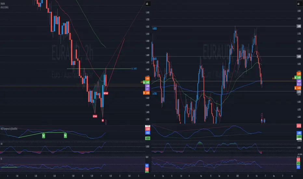Click the '5' date label on left time axis
The height and width of the screenshot is (179, 303).
click(x=26, y=176)
